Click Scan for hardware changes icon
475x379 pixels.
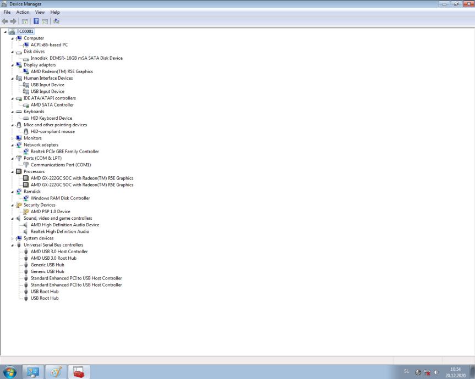57,21
